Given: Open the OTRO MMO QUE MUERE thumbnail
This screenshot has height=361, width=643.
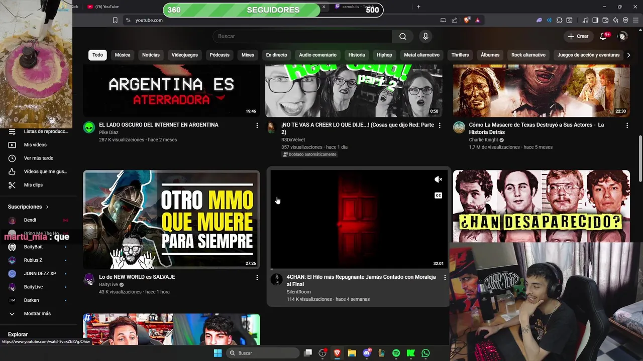Looking at the screenshot, I should pyautogui.click(x=171, y=220).
